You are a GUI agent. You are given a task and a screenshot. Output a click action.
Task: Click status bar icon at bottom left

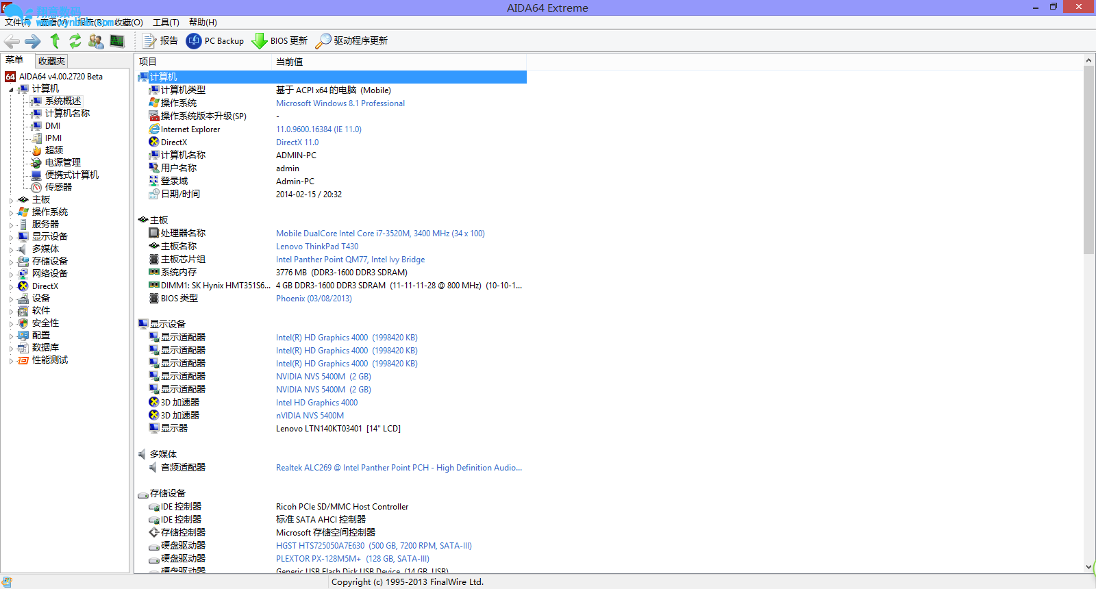(7, 582)
